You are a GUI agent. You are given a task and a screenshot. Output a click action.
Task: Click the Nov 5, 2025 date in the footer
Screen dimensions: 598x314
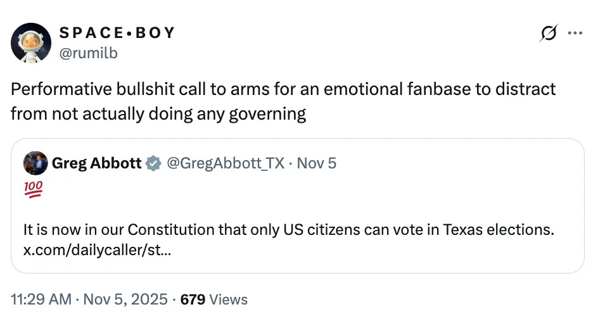point(125,299)
